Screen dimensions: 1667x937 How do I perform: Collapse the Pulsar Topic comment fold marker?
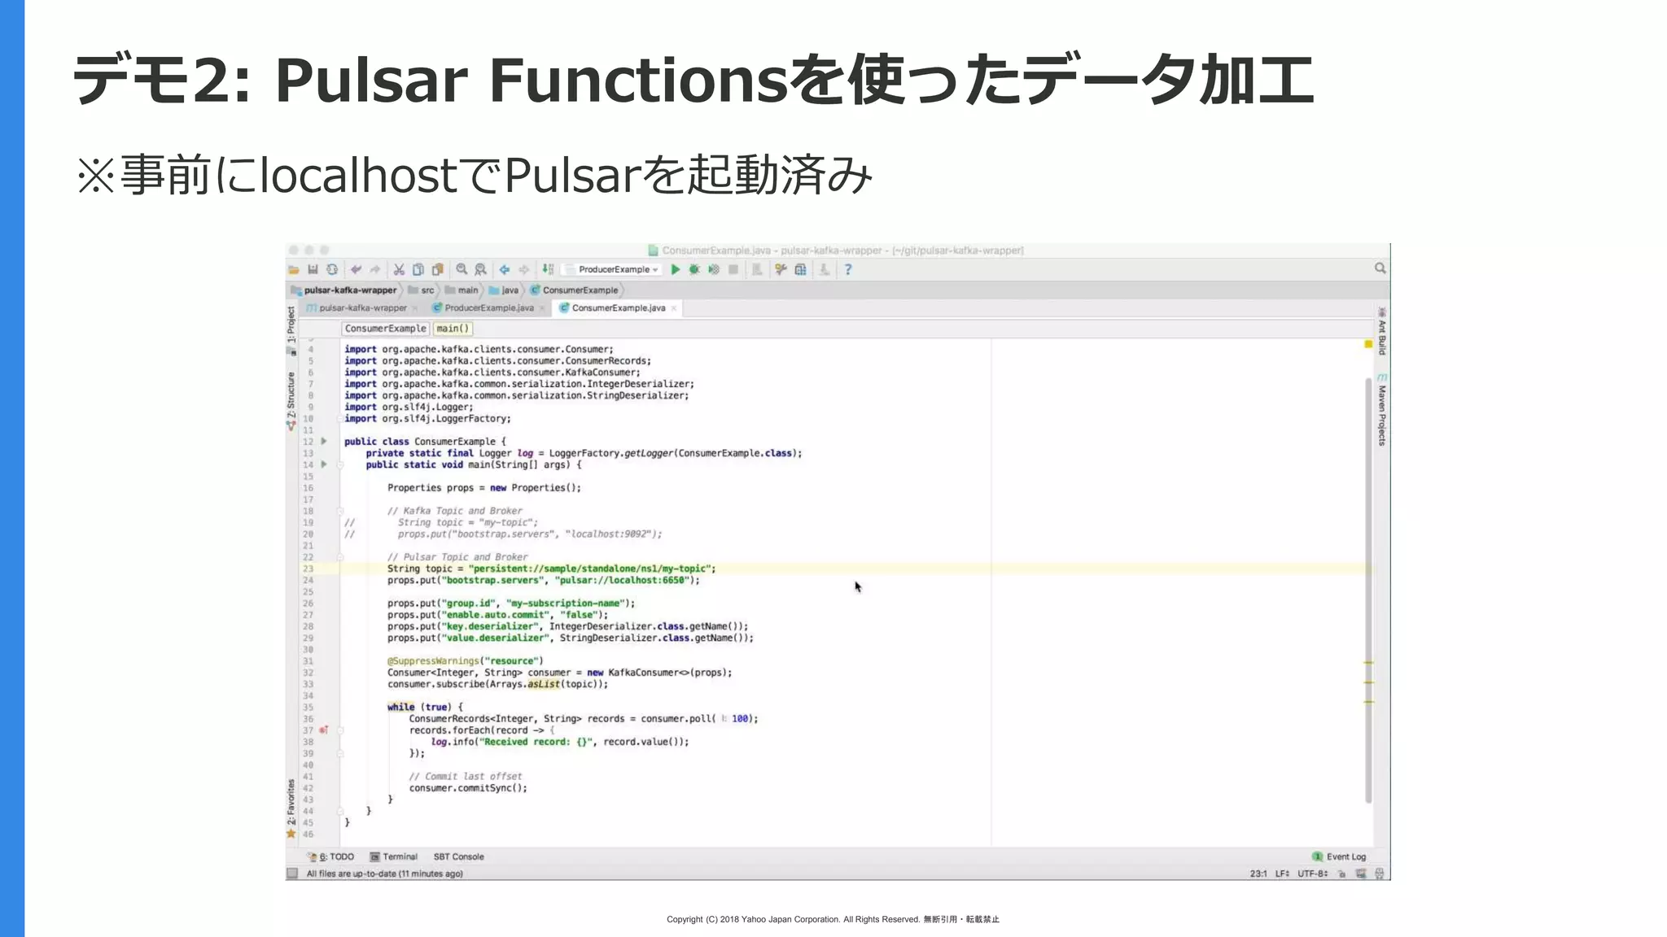[x=340, y=557]
